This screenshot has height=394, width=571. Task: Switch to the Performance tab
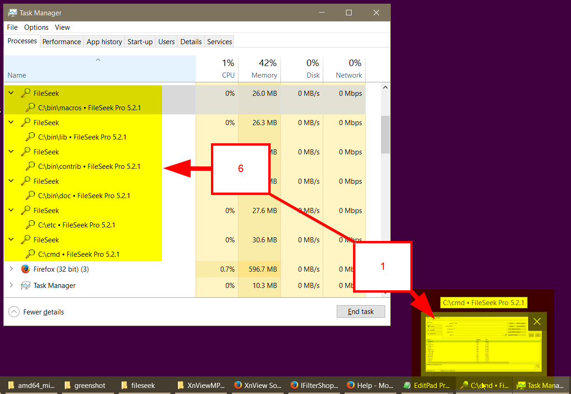click(61, 42)
